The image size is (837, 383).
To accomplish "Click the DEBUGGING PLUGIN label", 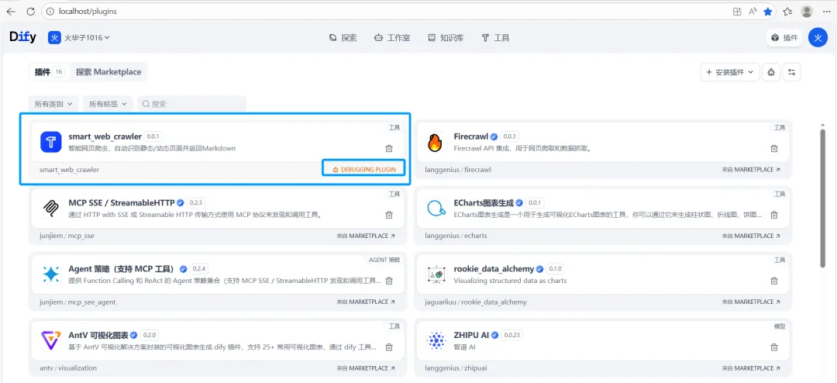I will (363, 169).
